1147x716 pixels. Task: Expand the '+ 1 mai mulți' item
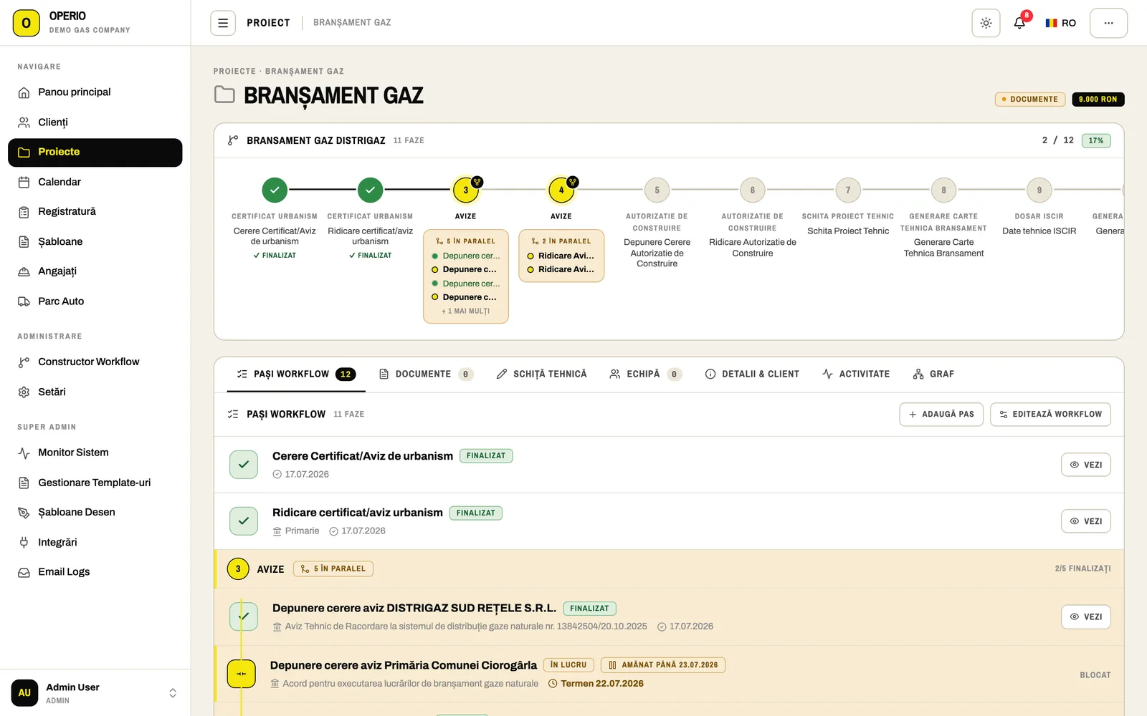466,311
